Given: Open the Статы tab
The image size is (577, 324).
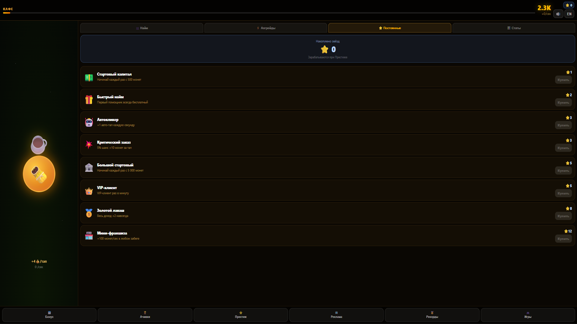Looking at the screenshot, I should pyautogui.click(x=514, y=28).
